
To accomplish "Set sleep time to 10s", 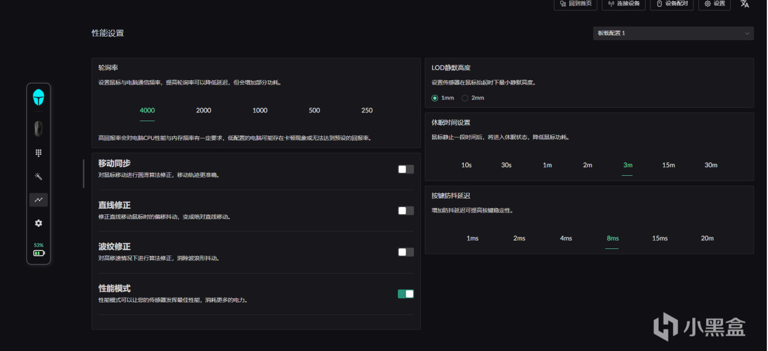I will coord(466,165).
